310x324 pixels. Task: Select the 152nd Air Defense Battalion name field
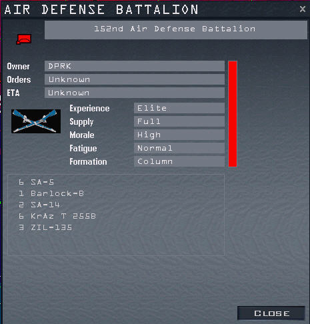pos(175,30)
